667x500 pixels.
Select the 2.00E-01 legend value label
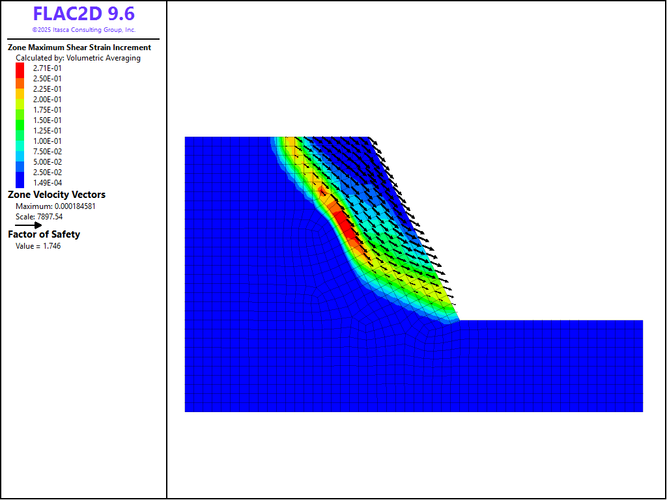coord(48,100)
